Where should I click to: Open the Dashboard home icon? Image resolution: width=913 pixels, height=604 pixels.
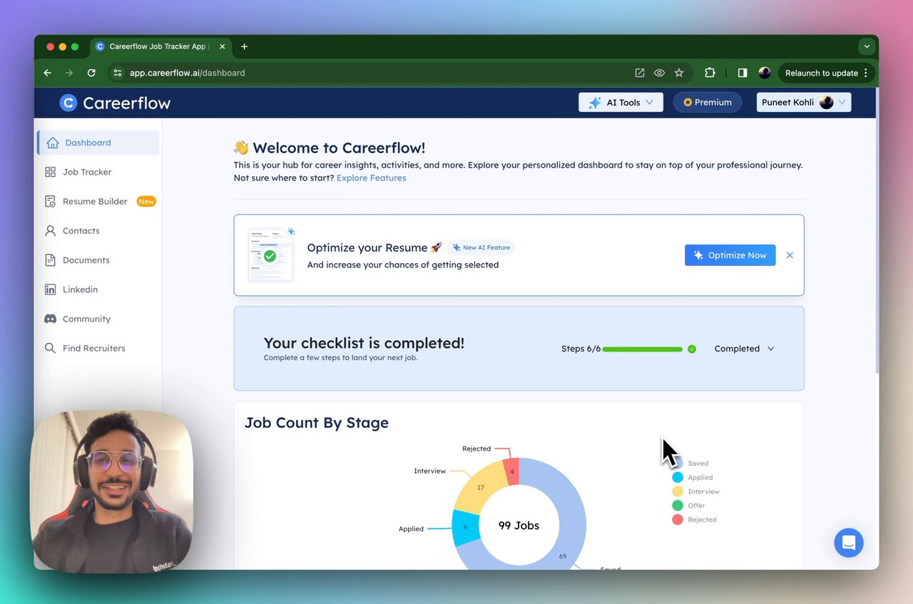click(x=53, y=143)
